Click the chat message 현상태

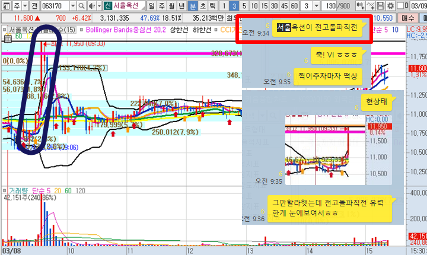[x=377, y=102]
